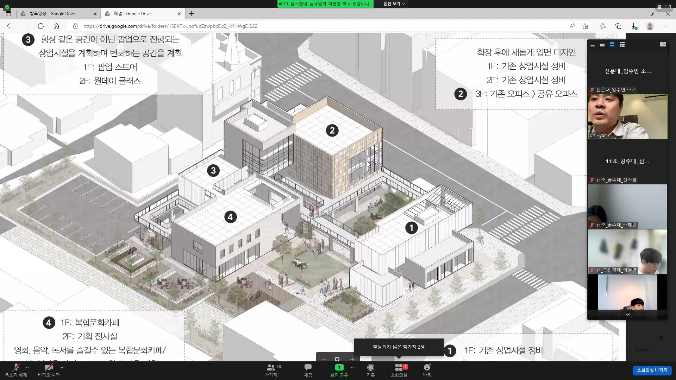Click the zoom-in plus on viewer
This screenshot has height=380, width=676.
click(x=352, y=359)
